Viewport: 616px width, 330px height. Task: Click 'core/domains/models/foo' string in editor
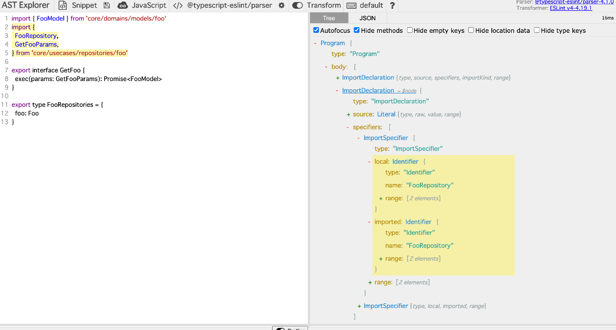[x=126, y=18]
